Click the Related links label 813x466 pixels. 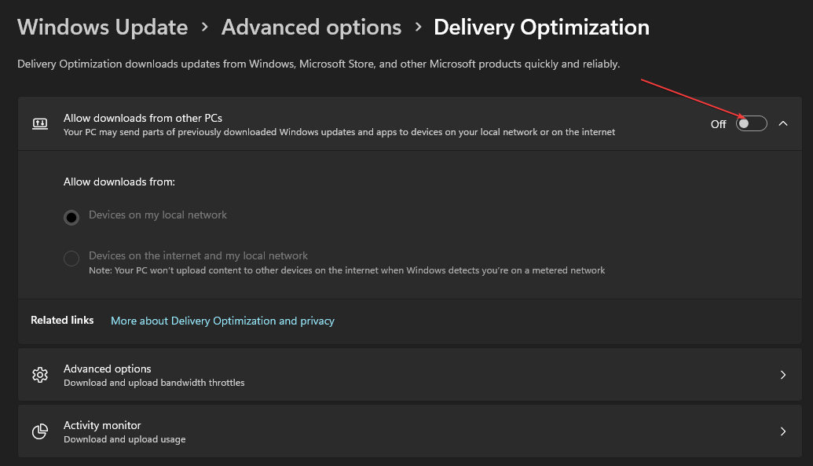click(62, 320)
